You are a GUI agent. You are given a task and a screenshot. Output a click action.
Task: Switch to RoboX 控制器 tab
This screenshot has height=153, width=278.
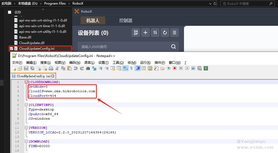click(x=126, y=20)
